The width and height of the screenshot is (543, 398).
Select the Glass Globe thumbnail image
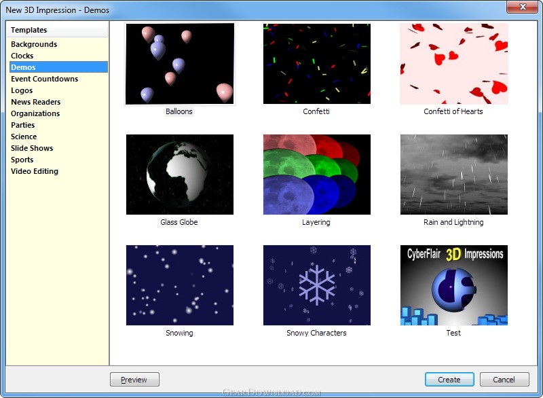click(x=180, y=175)
